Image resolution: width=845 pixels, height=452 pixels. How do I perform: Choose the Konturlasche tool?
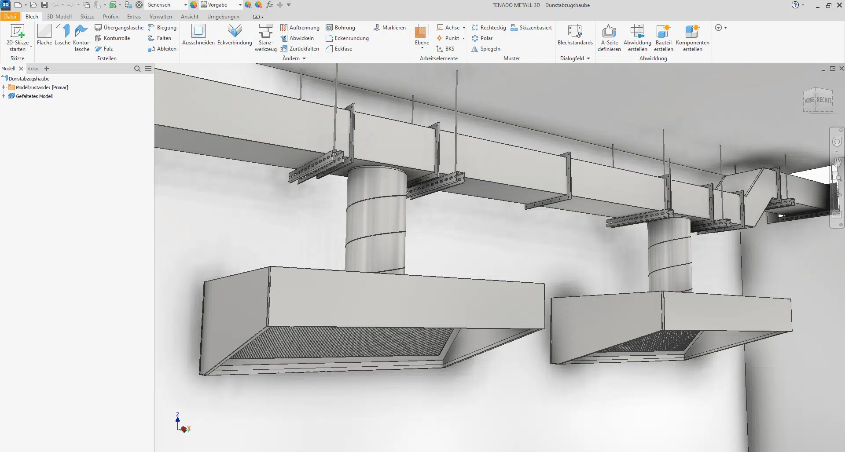(x=82, y=38)
